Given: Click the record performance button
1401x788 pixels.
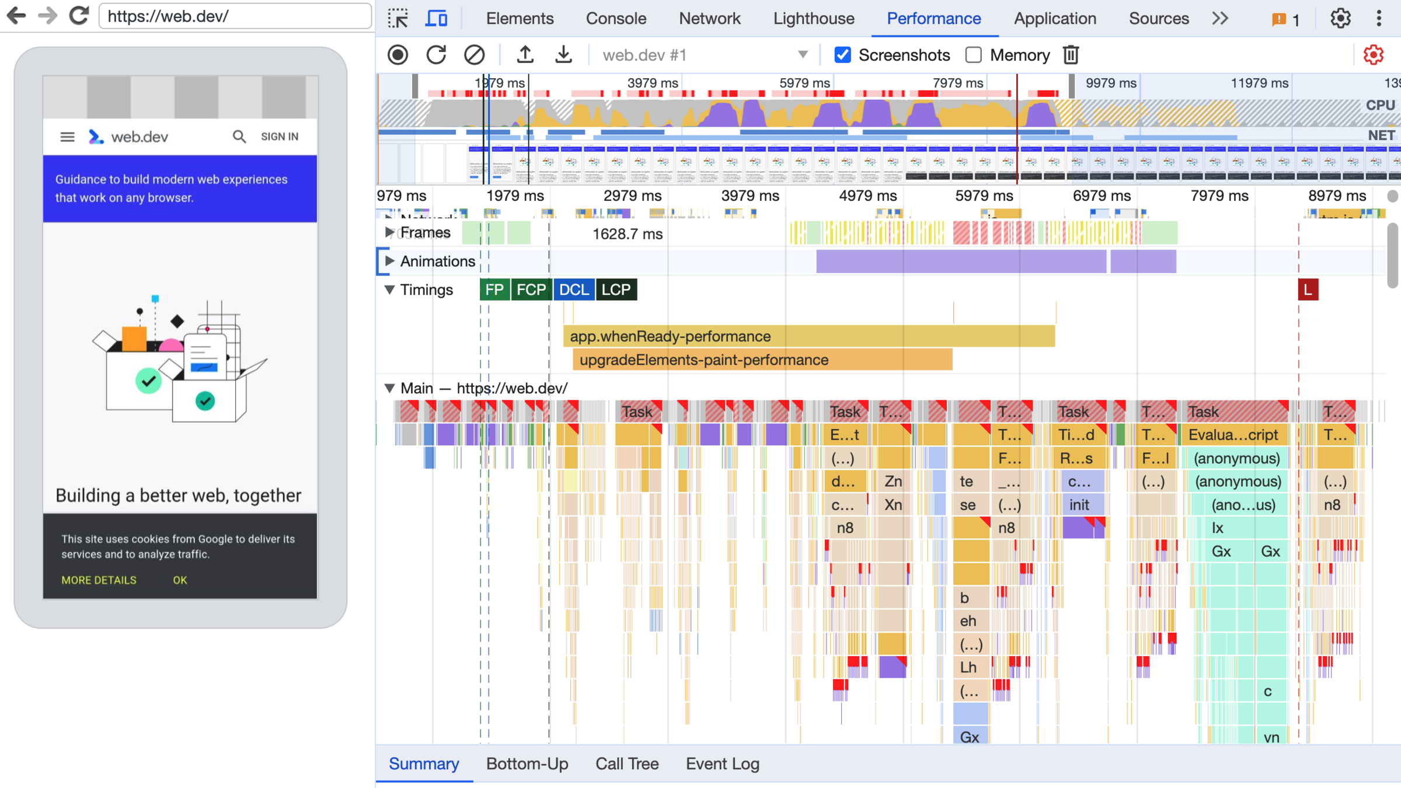Looking at the screenshot, I should click(398, 55).
